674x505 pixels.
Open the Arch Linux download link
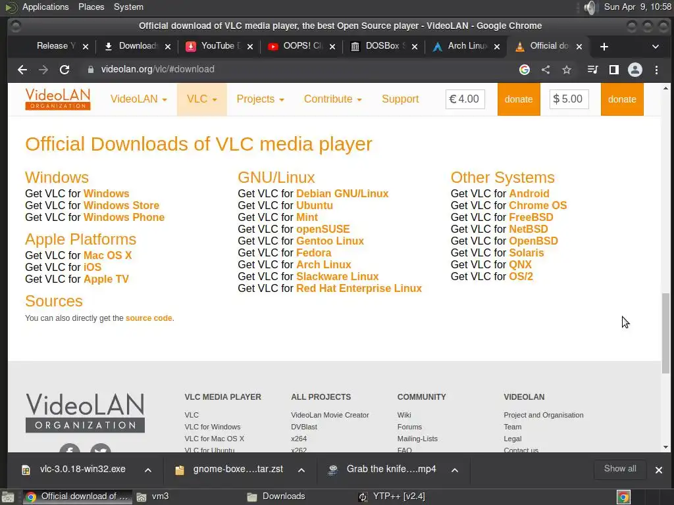click(324, 265)
